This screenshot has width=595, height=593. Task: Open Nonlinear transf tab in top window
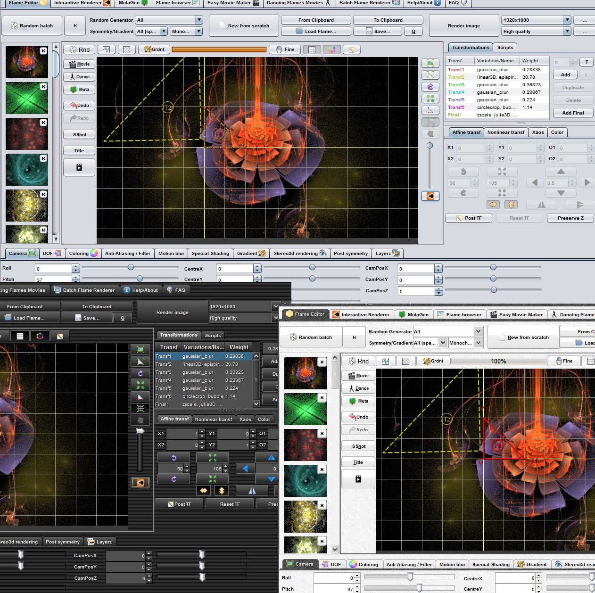point(505,132)
